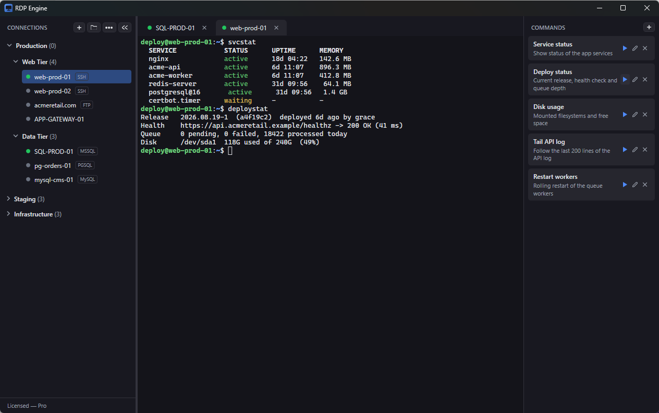Create new folder in Connections panel

click(94, 28)
